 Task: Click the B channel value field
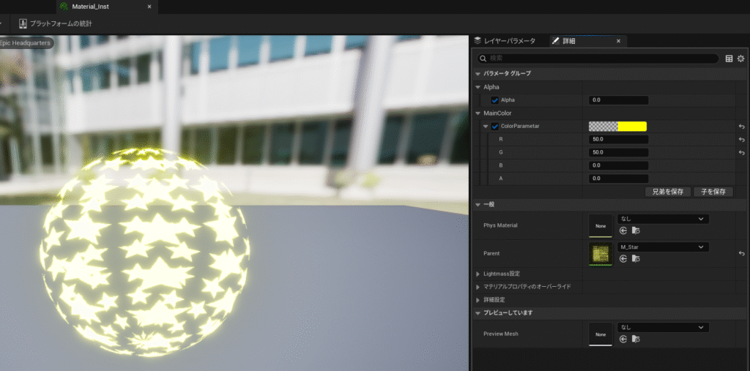[x=618, y=165]
